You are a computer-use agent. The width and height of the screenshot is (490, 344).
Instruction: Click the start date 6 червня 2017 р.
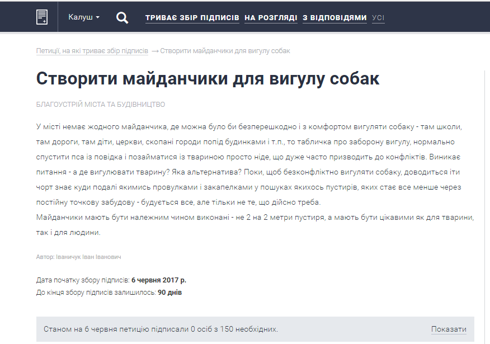pos(159,280)
